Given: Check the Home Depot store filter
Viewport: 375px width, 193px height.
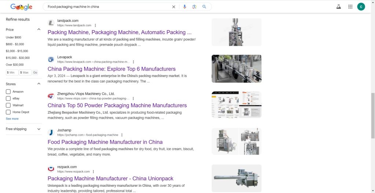Looking at the screenshot, I should (x=8, y=112).
